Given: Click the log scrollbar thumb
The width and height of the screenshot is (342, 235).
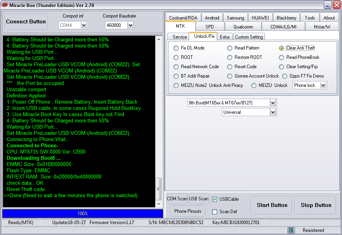Looking at the screenshot, I should (159, 189).
